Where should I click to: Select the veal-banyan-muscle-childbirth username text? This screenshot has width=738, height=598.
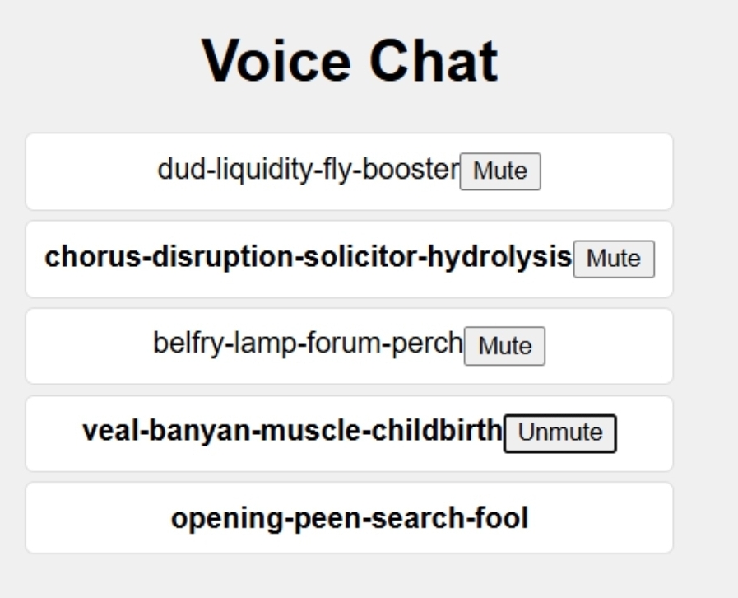point(291,431)
